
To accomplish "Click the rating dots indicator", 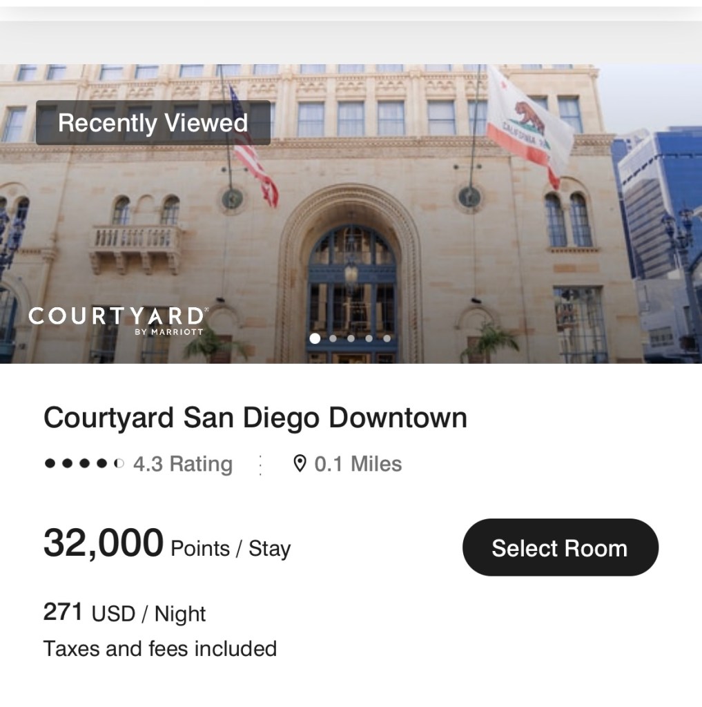I will pos(84,463).
